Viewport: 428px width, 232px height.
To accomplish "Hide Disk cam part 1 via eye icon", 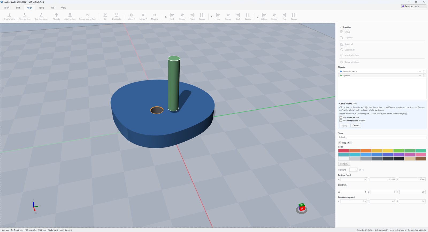I will [420, 71].
